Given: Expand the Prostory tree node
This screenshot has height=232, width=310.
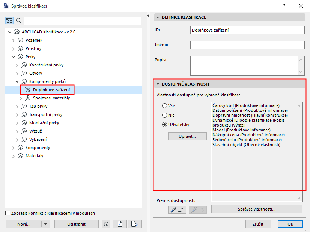Looking at the screenshot, I should pyautogui.click(x=13, y=49).
